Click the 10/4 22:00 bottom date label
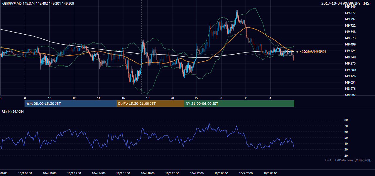 click(x=197, y=173)
